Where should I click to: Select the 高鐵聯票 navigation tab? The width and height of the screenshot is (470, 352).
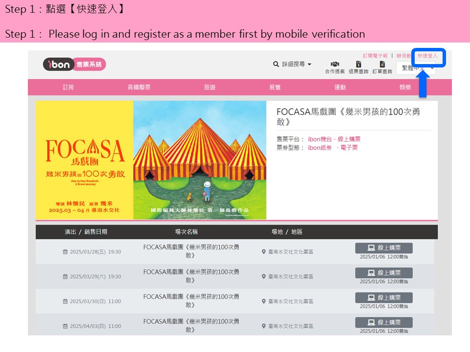[x=139, y=87]
